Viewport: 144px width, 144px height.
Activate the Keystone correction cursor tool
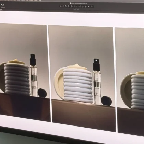[74, 7]
